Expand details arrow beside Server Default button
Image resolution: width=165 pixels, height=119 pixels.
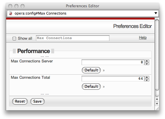(104, 70)
